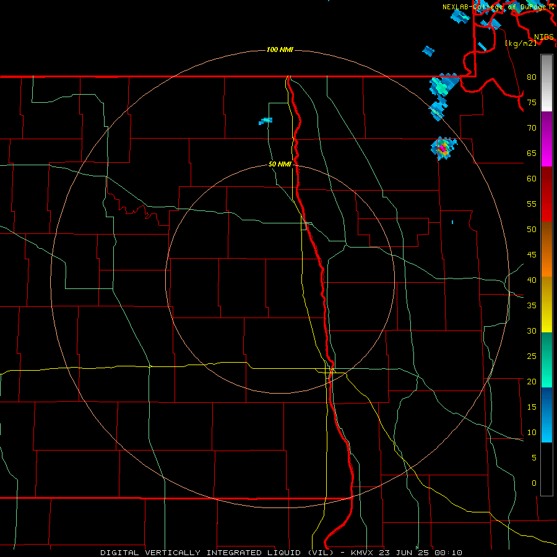
Task: Click the "[kg/m2]" units label
Action: [520, 43]
